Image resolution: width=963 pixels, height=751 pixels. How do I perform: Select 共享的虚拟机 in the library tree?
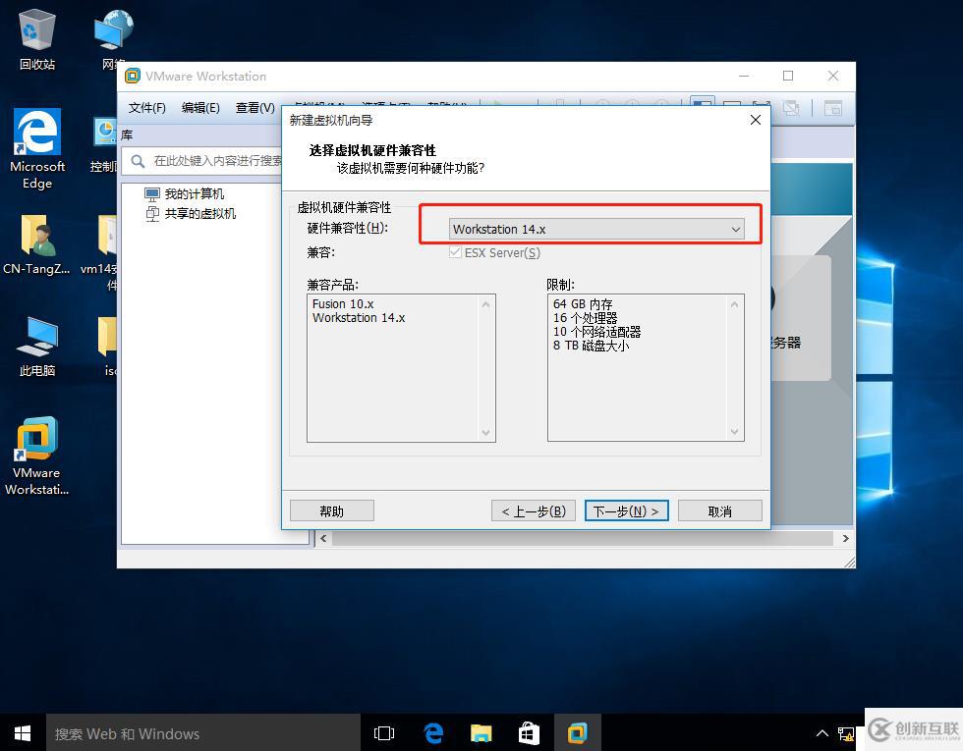pos(199,213)
